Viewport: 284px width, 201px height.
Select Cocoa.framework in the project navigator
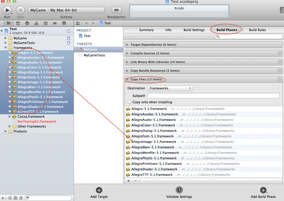pyautogui.click(x=31, y=117)
